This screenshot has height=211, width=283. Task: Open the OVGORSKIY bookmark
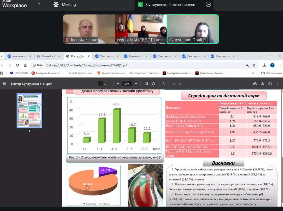click(x=19, y=73)
